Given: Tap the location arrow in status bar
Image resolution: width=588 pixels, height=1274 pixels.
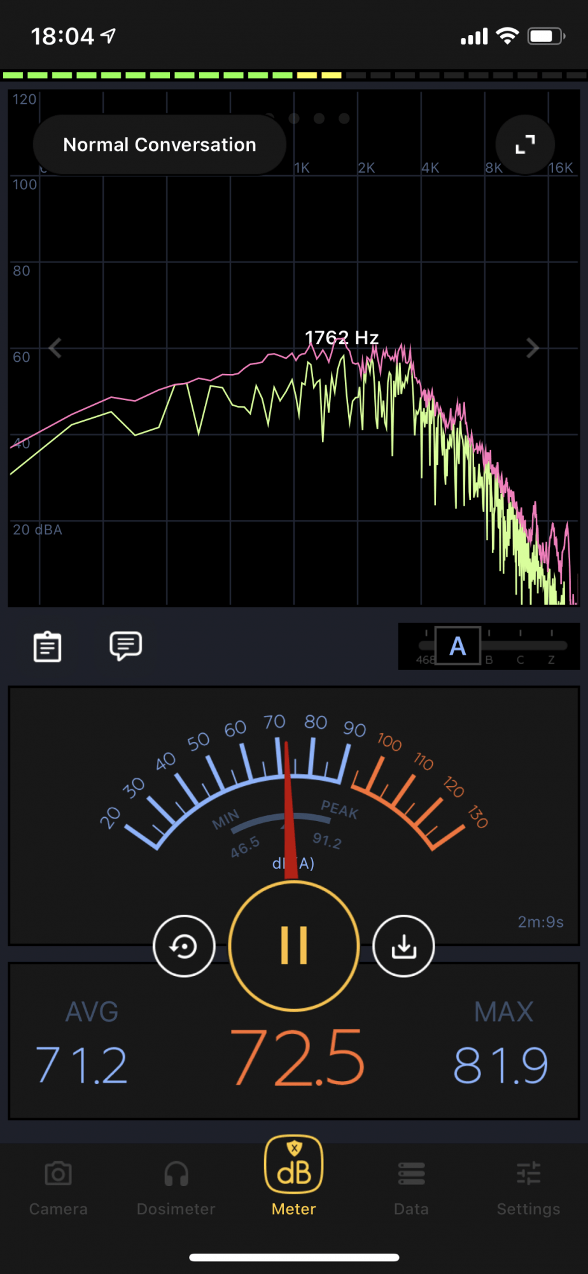Looking at the screenshot, I should pyautogui.click(x=108, y=36).
